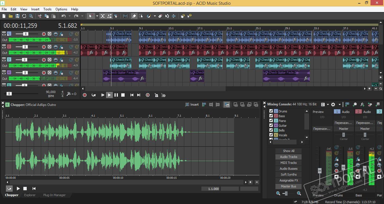Toggle the Piano checkbox in Mixing Console
This screenshot has height=204, width=384.
point(271,121)
